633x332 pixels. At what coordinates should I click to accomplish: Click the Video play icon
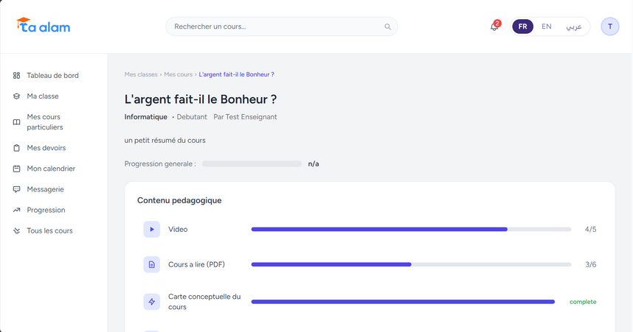point(152,229)
